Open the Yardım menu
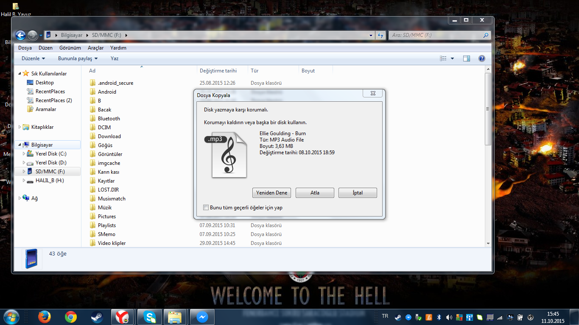Screen dimensions: 579x325 click(x=118, y=48)
